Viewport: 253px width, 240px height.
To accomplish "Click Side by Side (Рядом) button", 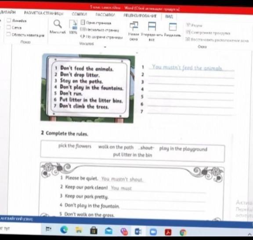I will coord(194,25).
